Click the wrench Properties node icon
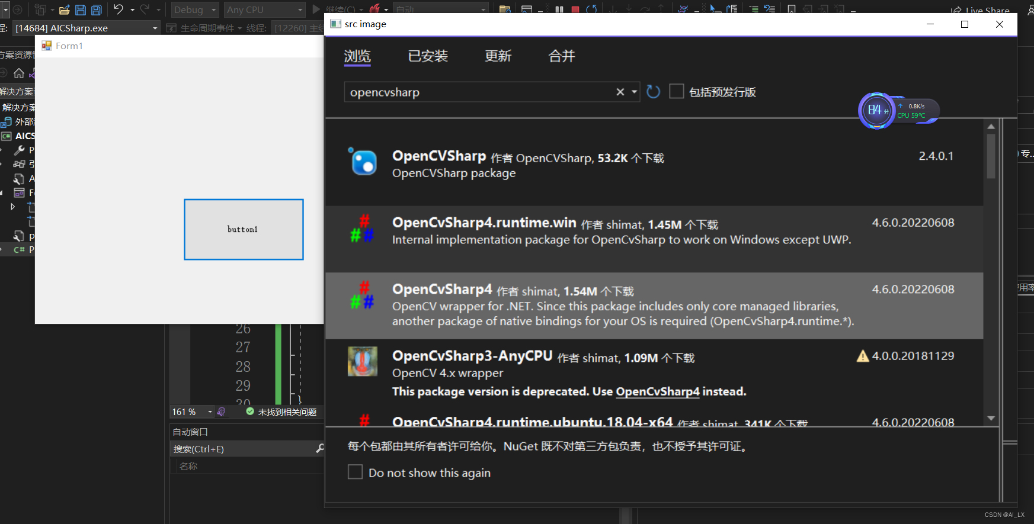Viewport: 1034px width, 524px height. click(19, 150)
